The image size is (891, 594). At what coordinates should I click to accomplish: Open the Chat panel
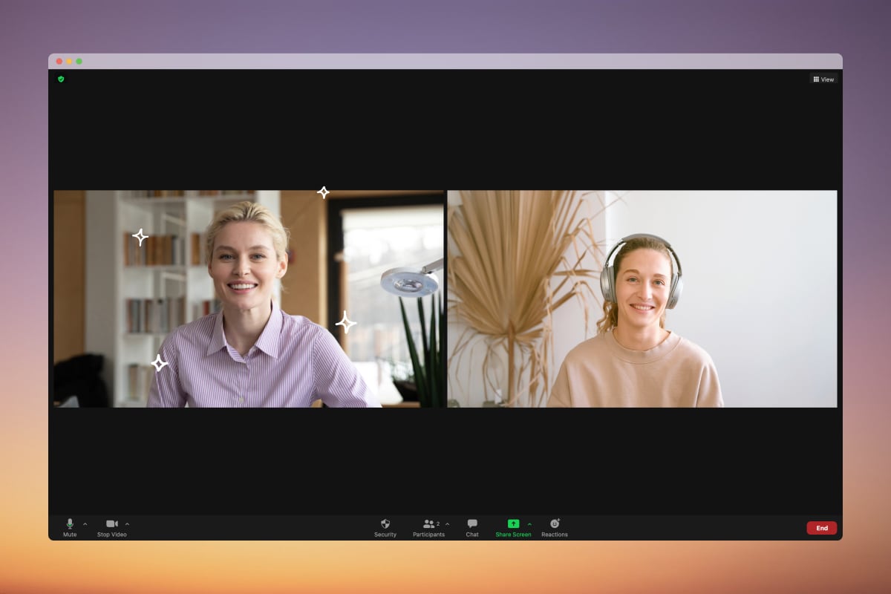click(x=472, y=528)
